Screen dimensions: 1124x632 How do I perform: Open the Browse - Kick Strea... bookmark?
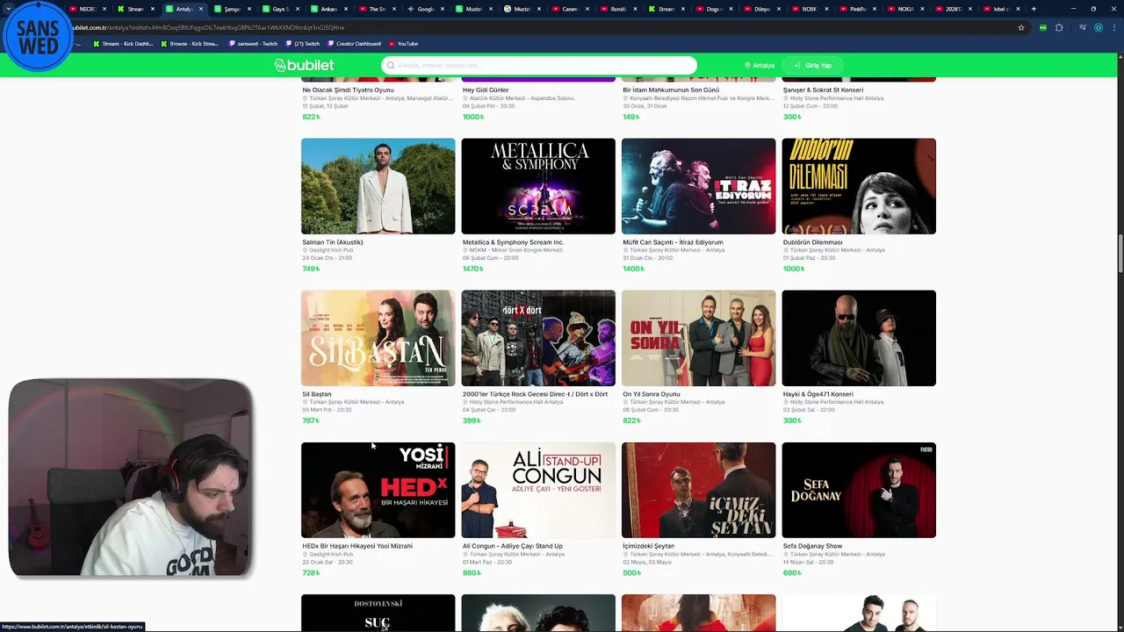pos(190,43)
